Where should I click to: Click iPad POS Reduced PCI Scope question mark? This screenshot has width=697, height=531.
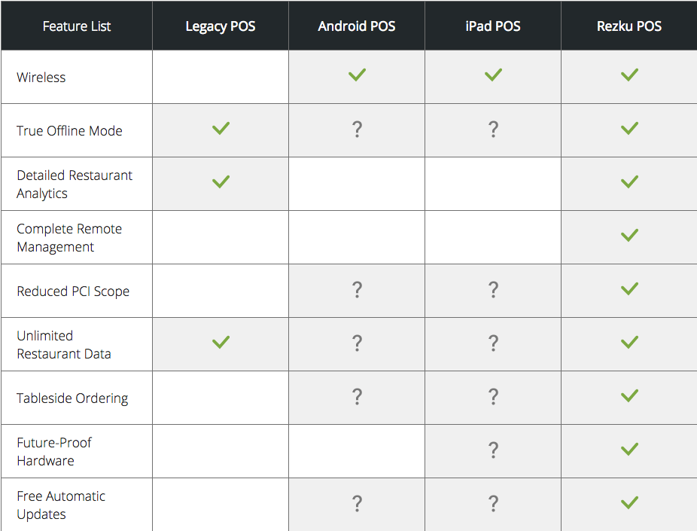coord(493,290)
